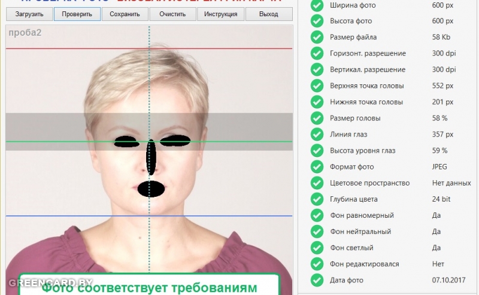Select check icon next to Формат фото
The width and height of the screenshot is (479, 295).
pyautogui.click(x=317, y=167)
